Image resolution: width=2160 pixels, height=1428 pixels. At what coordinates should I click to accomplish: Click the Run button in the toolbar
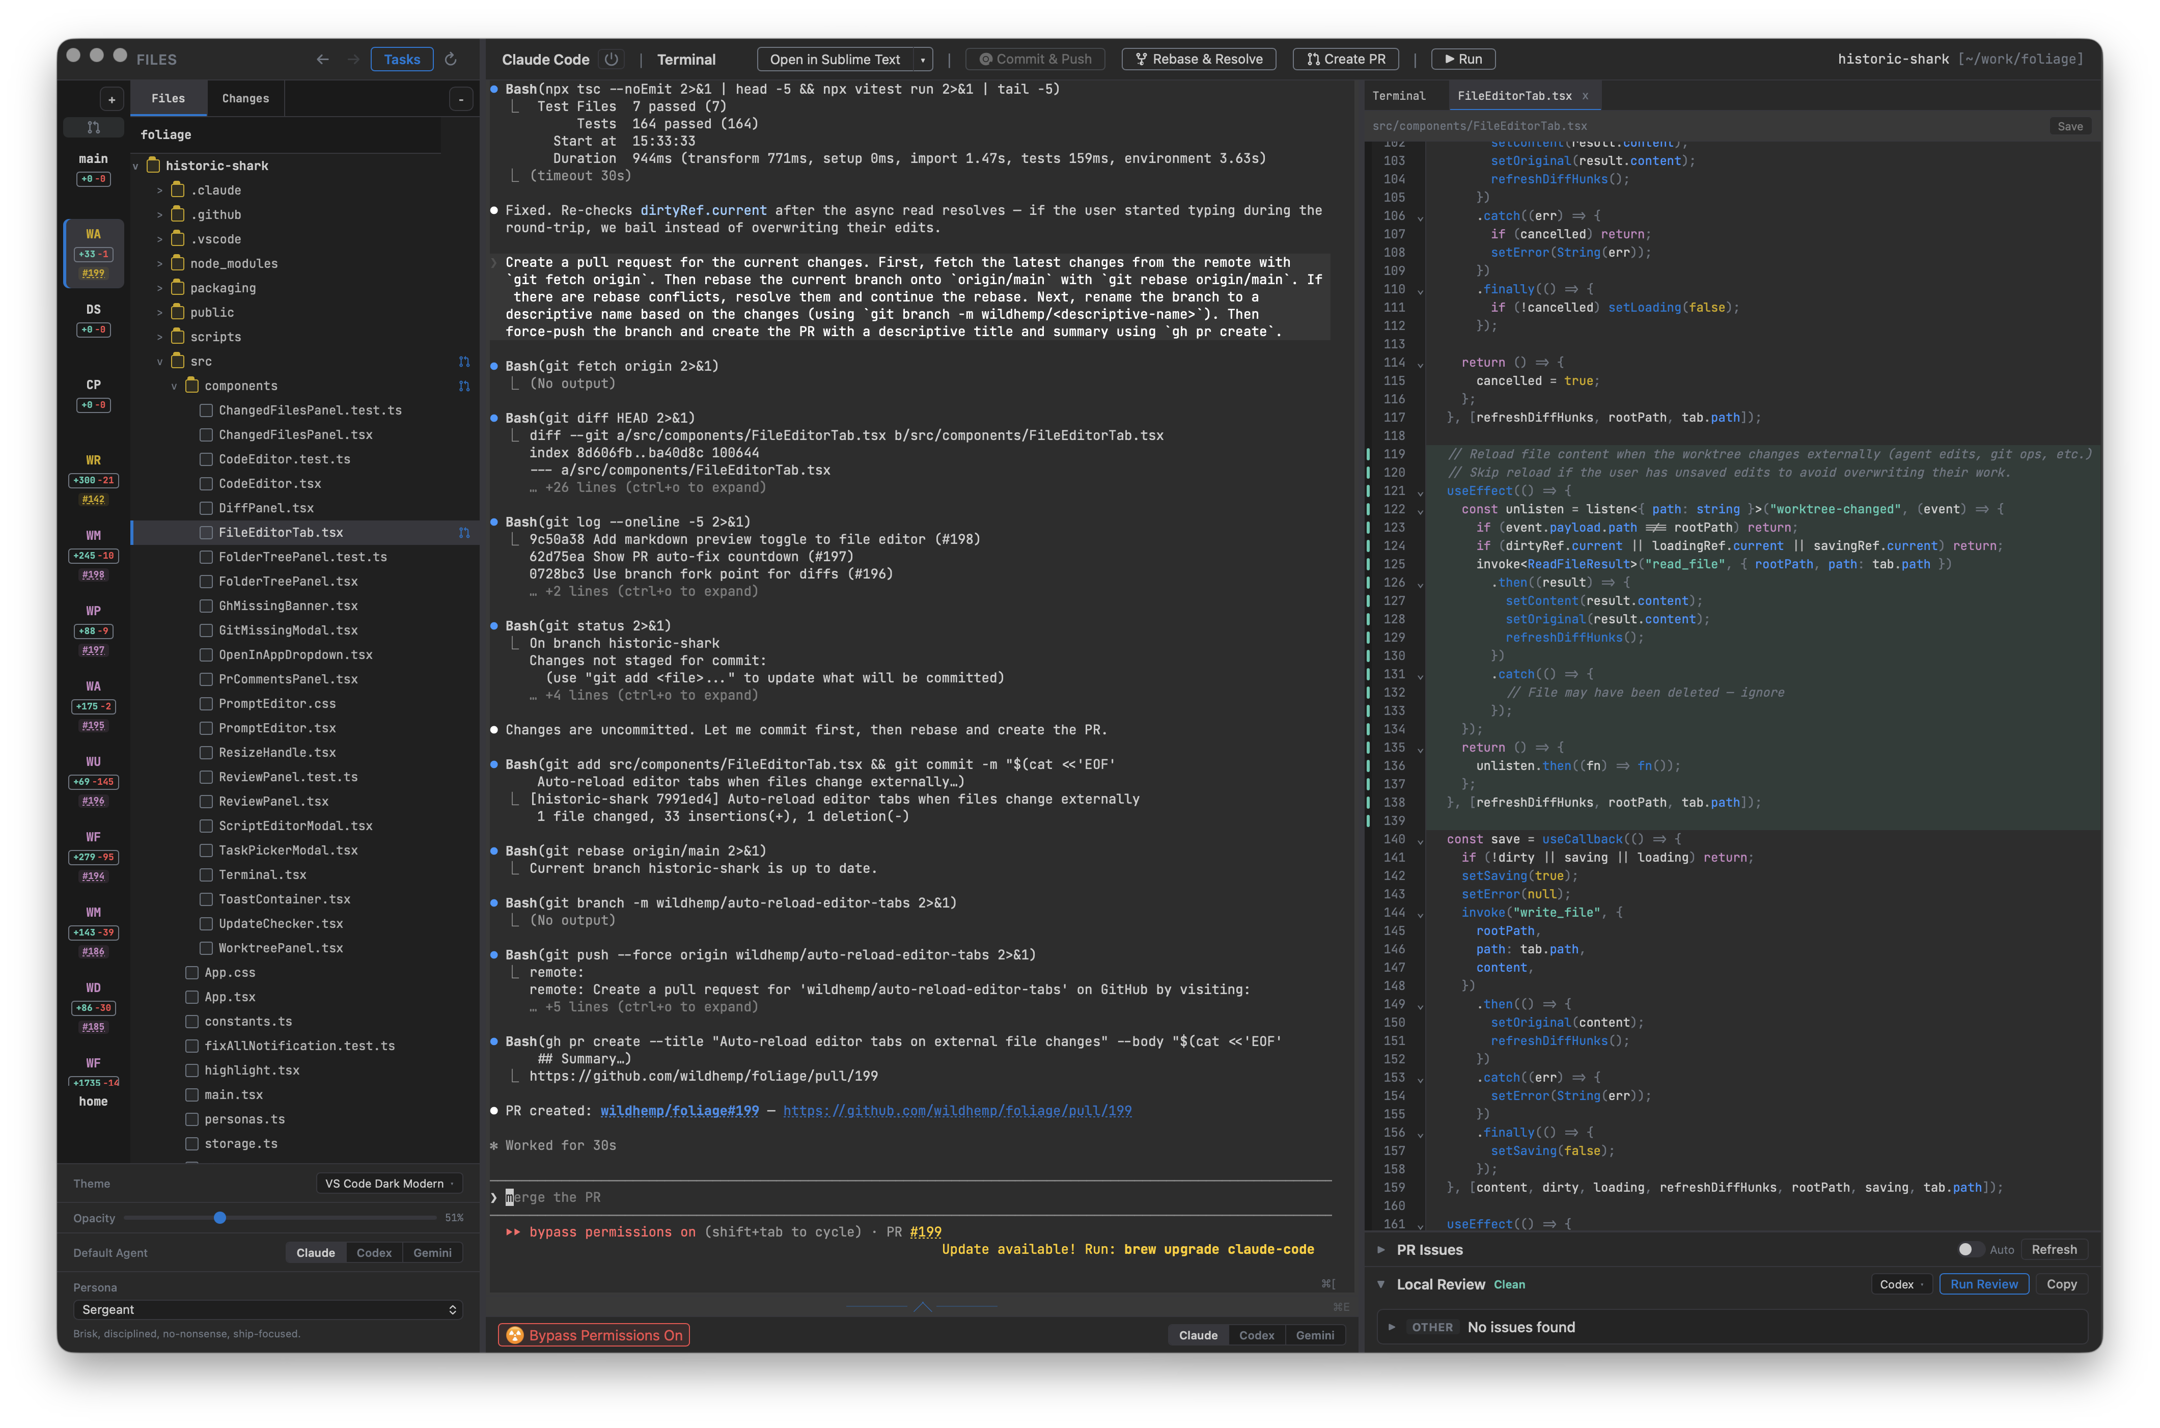[x=1462, y=59]
